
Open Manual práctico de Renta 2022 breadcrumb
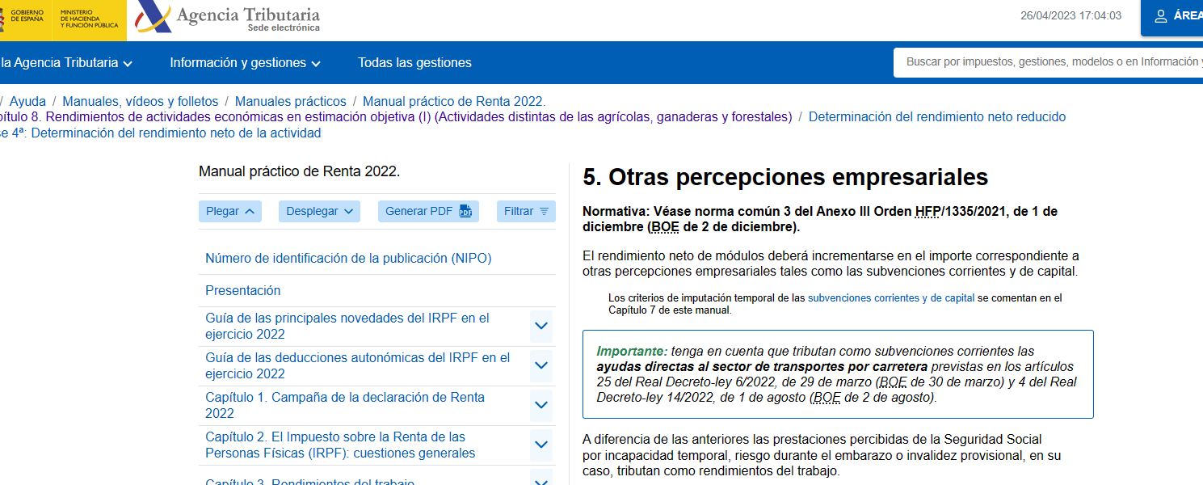tap(454, 101)
